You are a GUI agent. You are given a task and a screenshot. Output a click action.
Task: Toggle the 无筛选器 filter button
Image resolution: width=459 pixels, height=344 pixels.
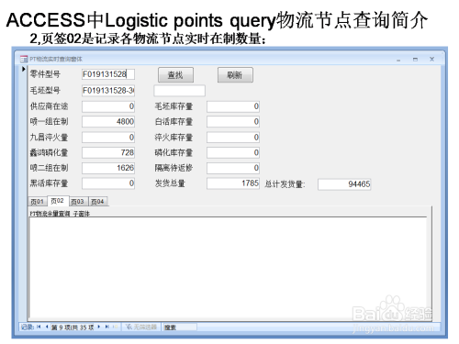pos(141,327)
